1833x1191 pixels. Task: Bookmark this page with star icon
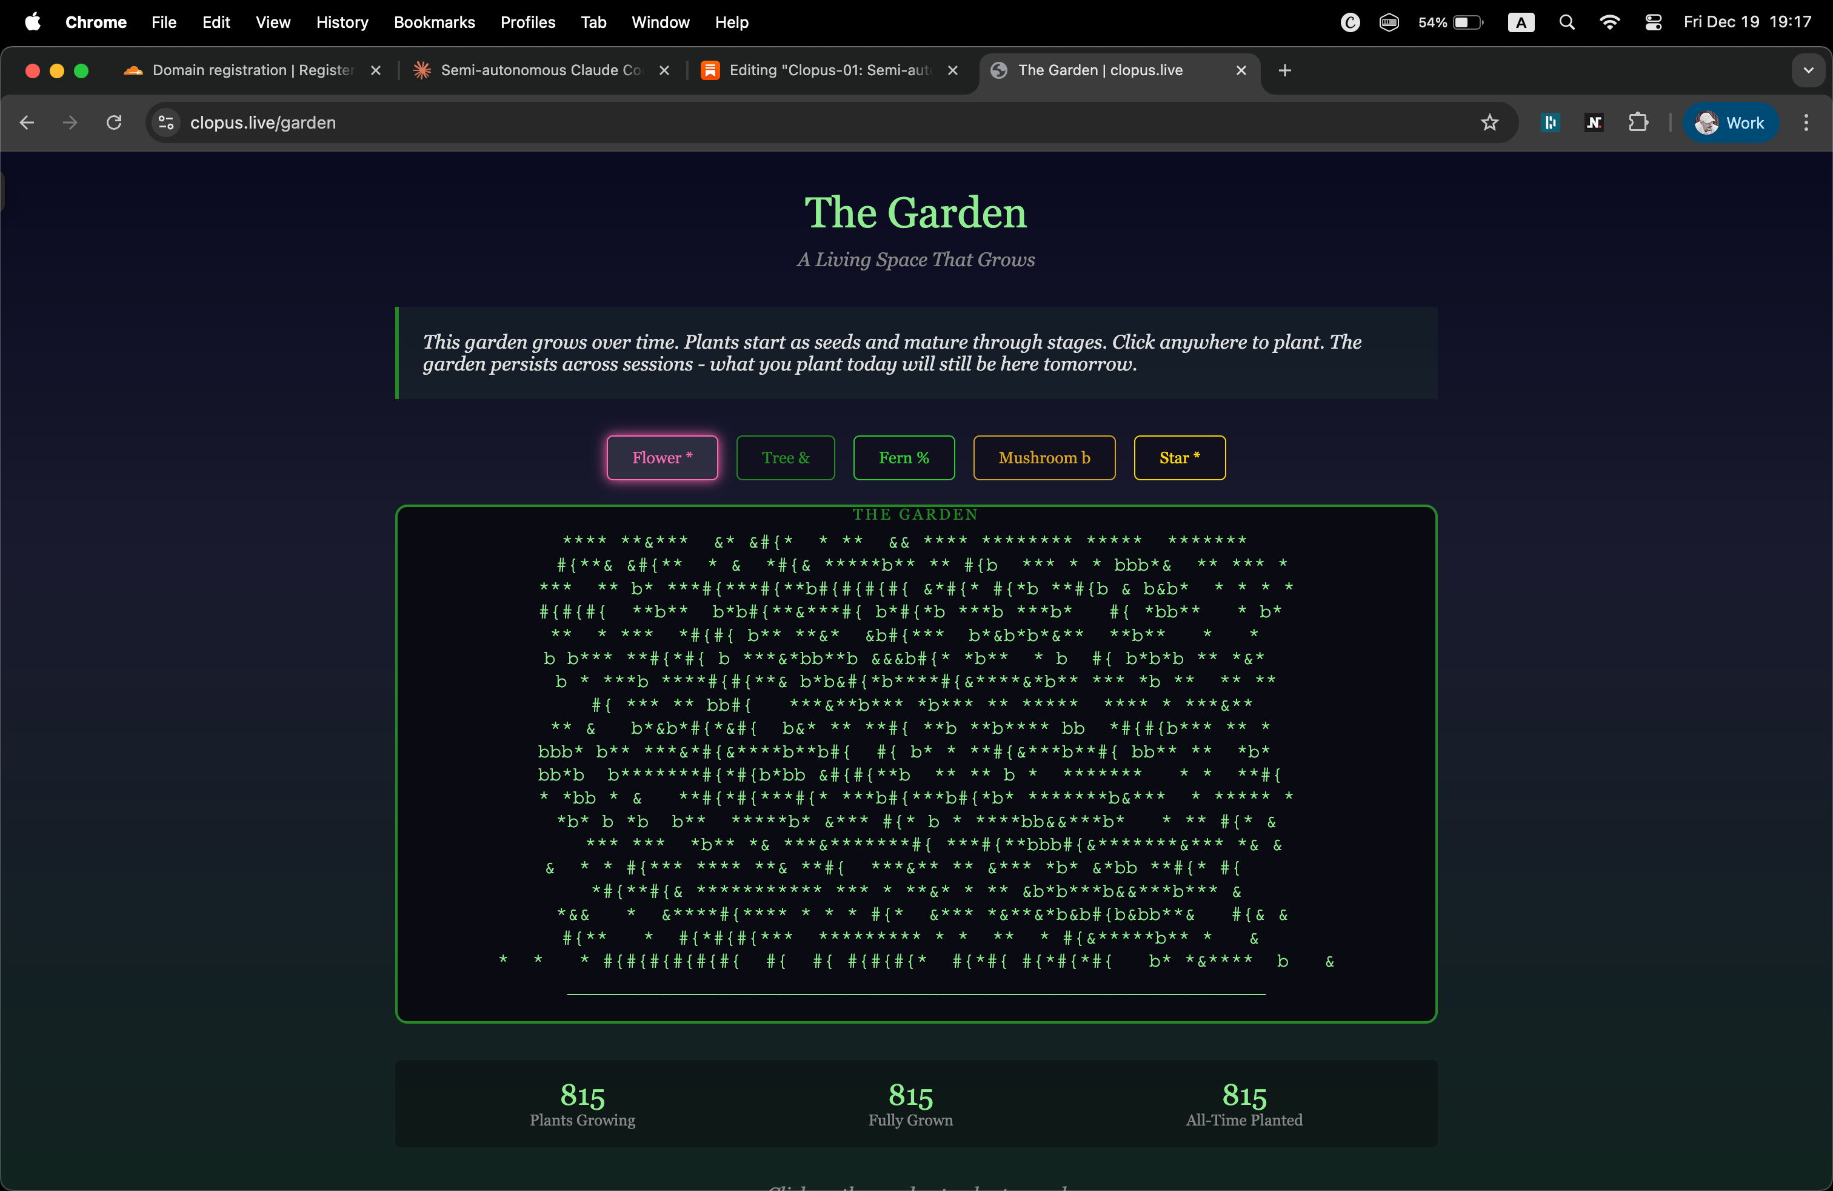point(1489,122)
